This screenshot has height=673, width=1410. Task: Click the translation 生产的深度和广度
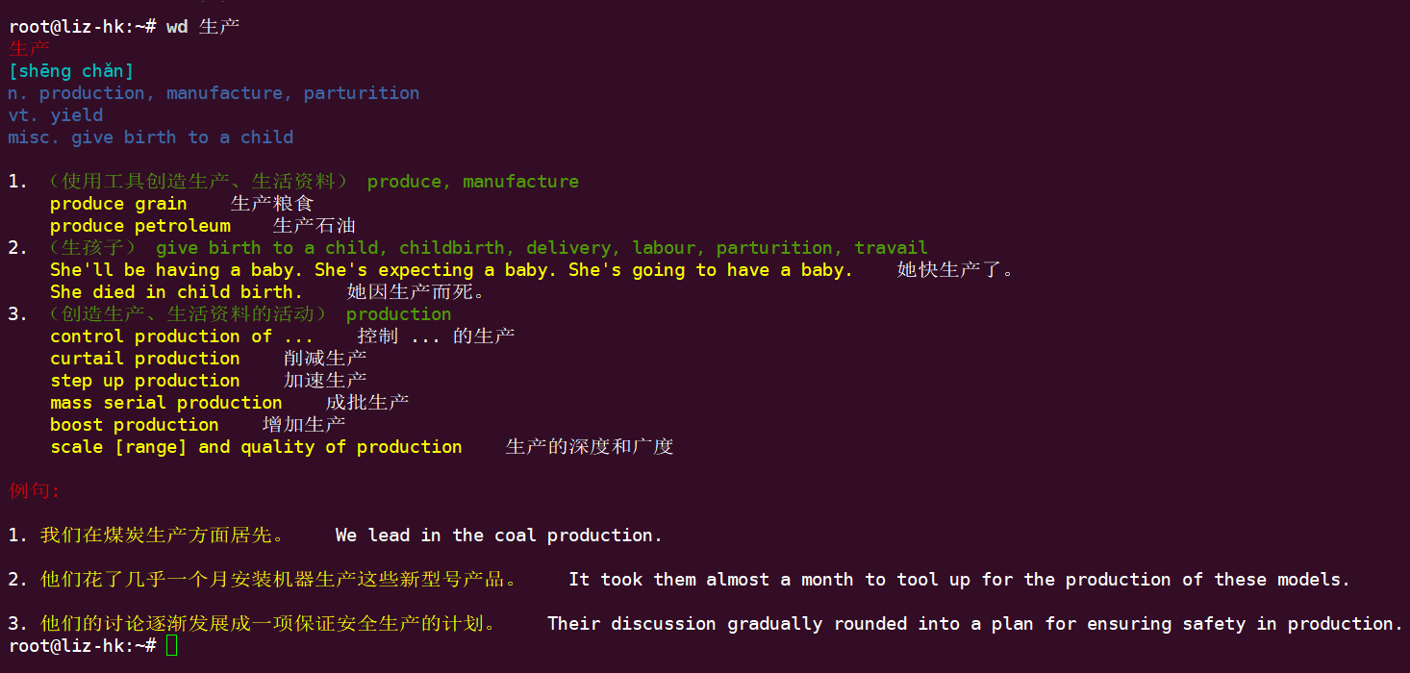pyautogui.click(x=590, y=447)
